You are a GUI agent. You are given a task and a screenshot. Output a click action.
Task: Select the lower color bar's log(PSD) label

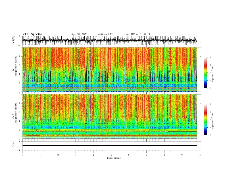coord(213,121)
